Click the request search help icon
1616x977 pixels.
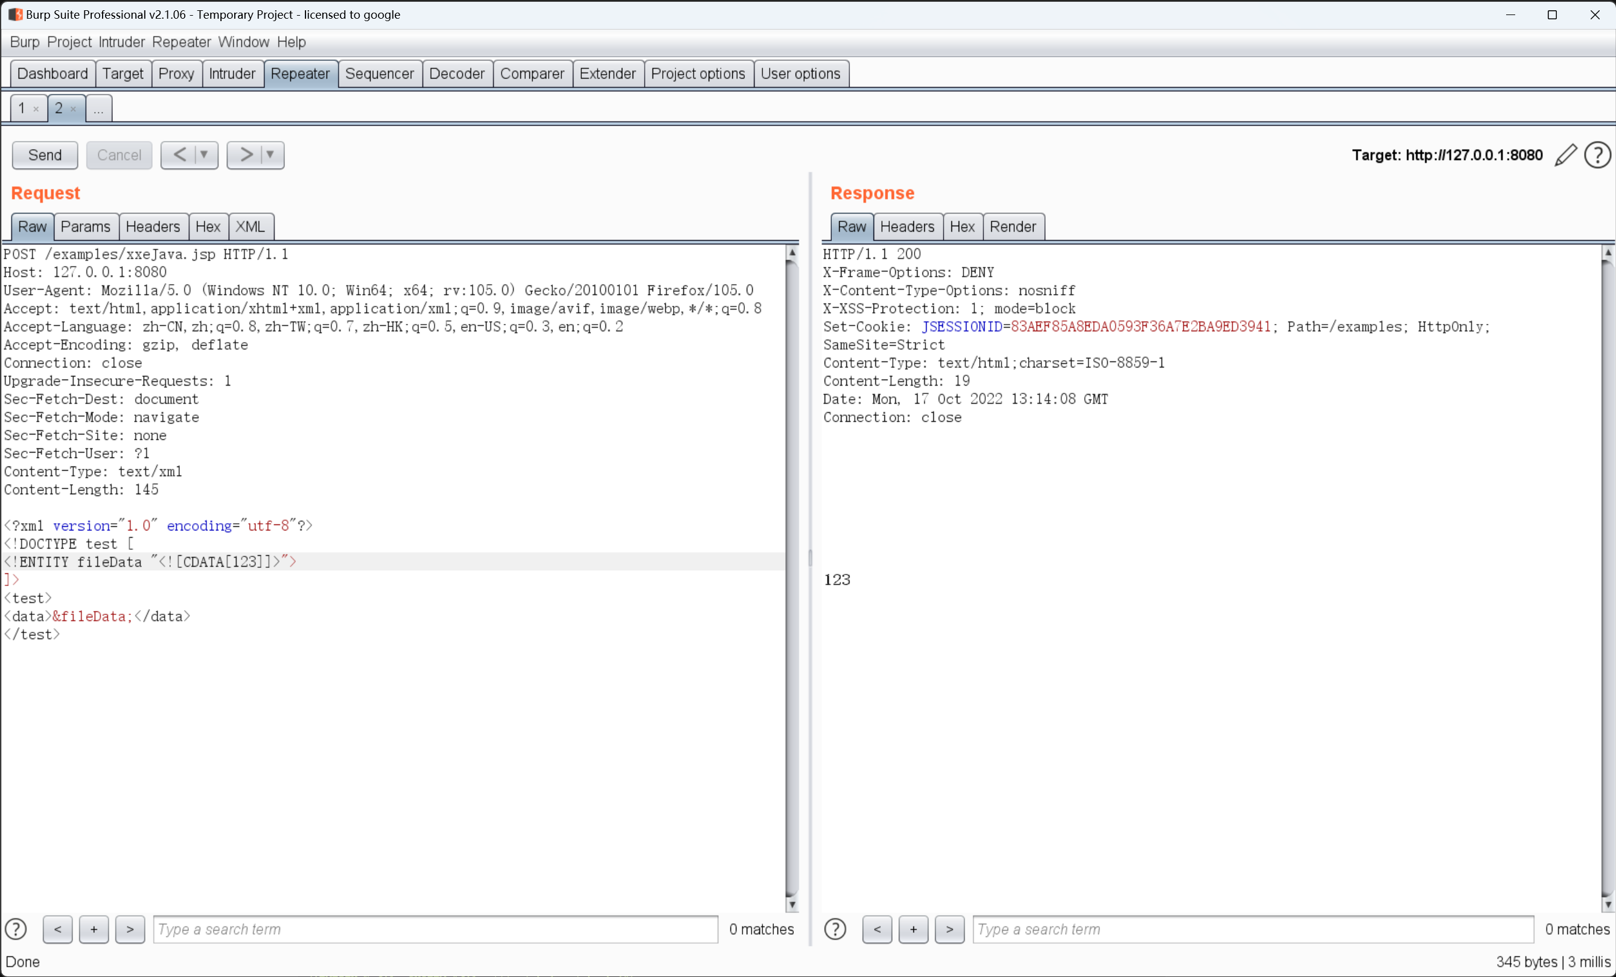(x=16, y=929)
